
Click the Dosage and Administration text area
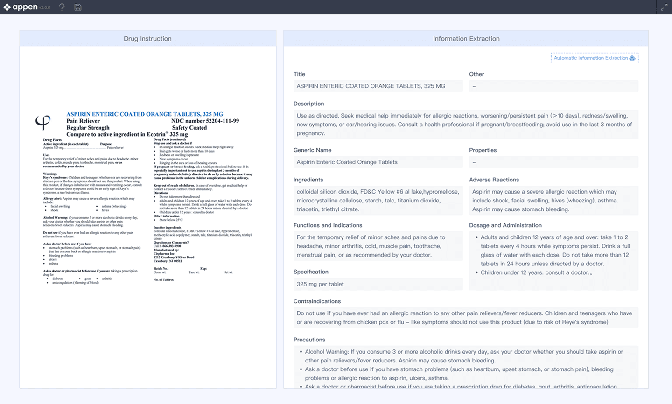pyautogui.click(x=553, y=255)
